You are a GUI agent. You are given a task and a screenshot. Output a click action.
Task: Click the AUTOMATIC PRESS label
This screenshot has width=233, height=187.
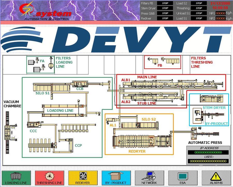[205, 143]
